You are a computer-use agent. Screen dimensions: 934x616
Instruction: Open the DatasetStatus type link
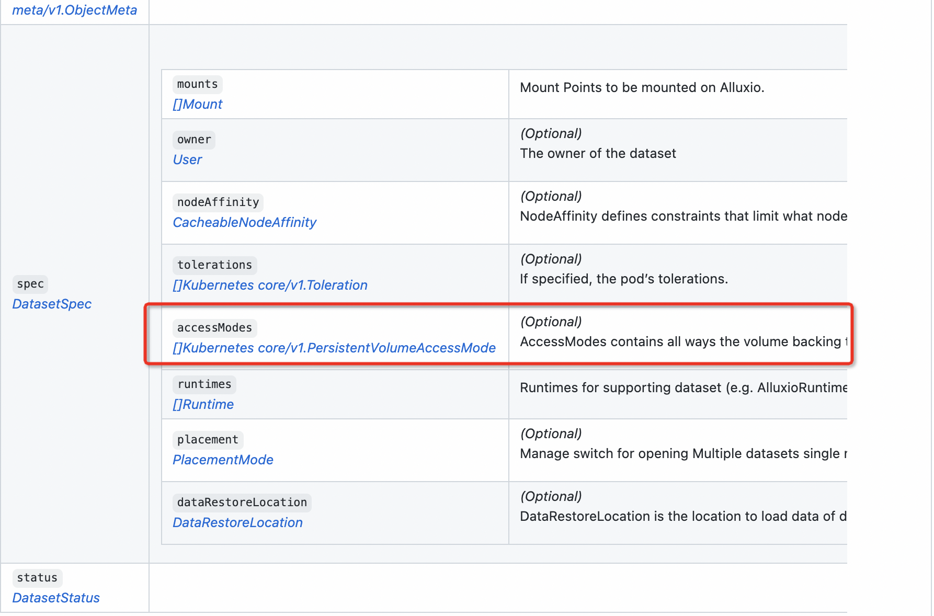[55, 598]
